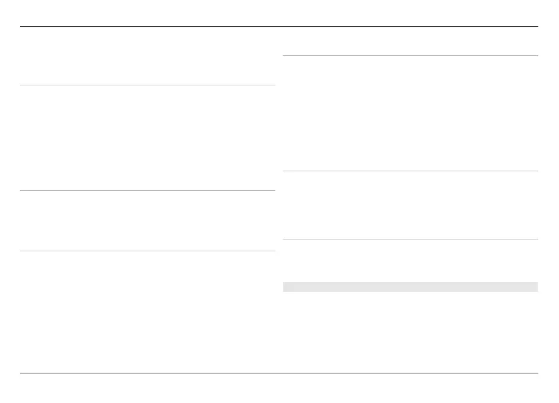559x403 pixels.
Task: Click the first gray separator in right column
Action: [410, 56]
